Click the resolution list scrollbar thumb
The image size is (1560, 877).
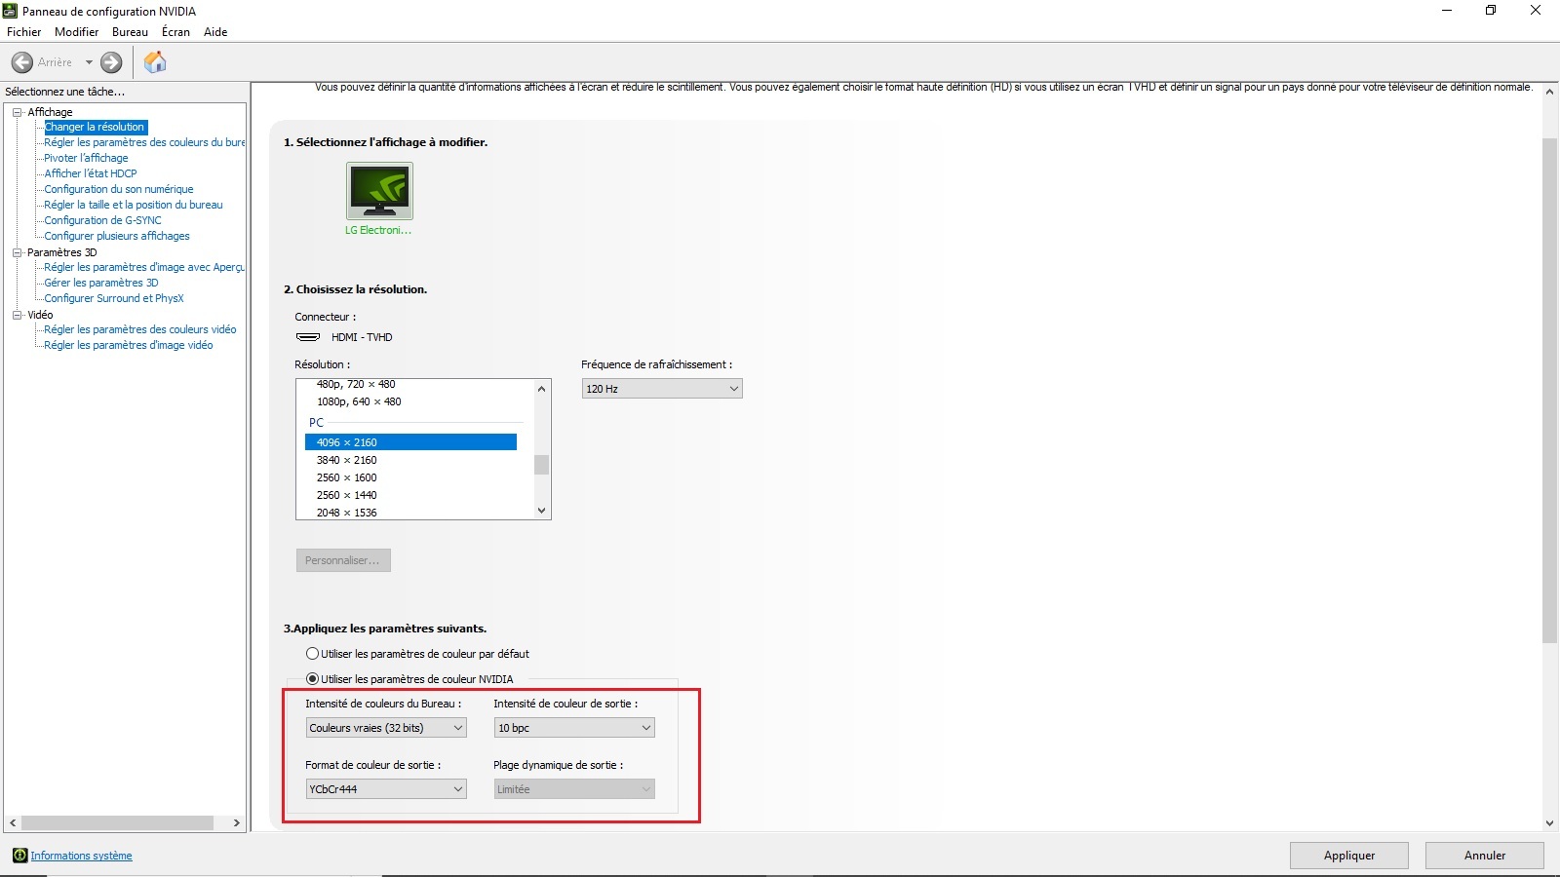click(542, 465)
